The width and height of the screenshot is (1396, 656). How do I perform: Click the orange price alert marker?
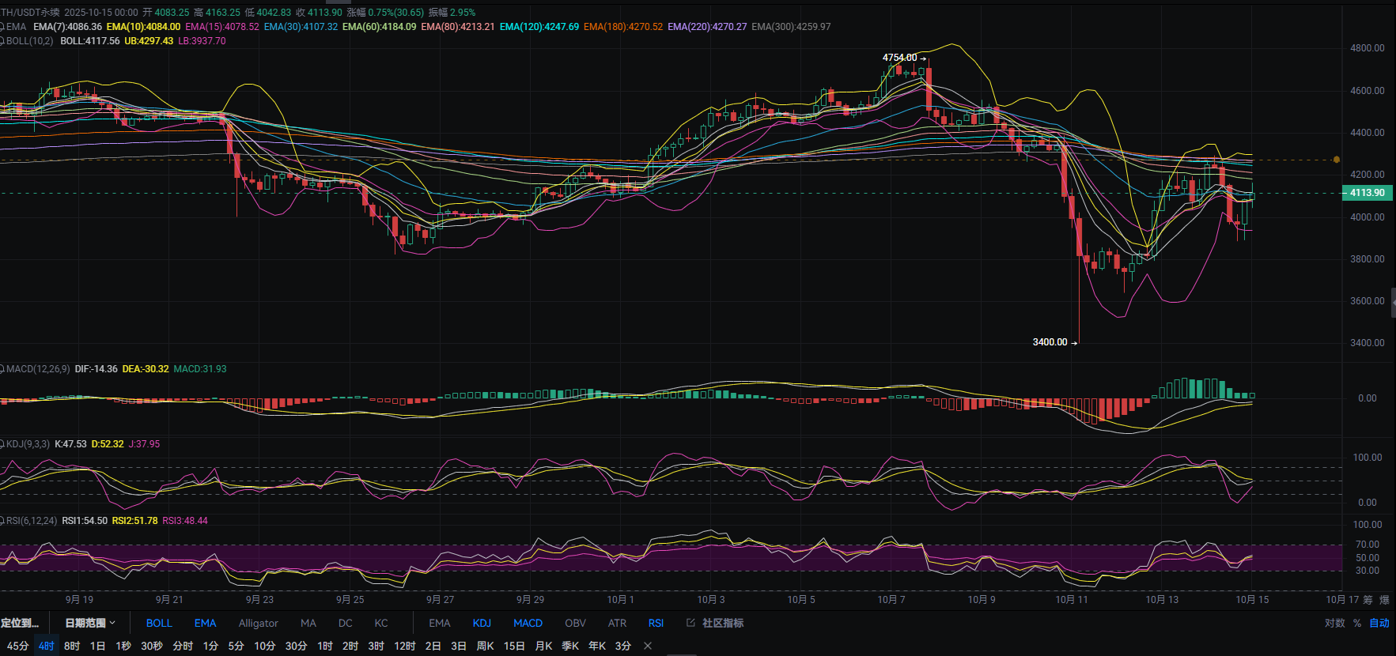(1336, 160)
